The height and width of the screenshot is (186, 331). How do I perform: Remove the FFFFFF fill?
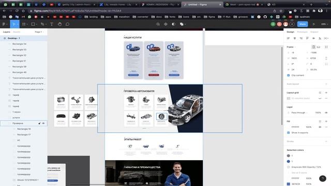(x=326, y=127)
